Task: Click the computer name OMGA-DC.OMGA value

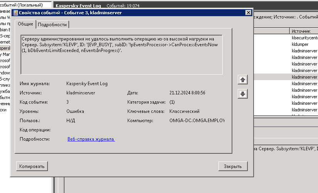Action: [197, 121]
